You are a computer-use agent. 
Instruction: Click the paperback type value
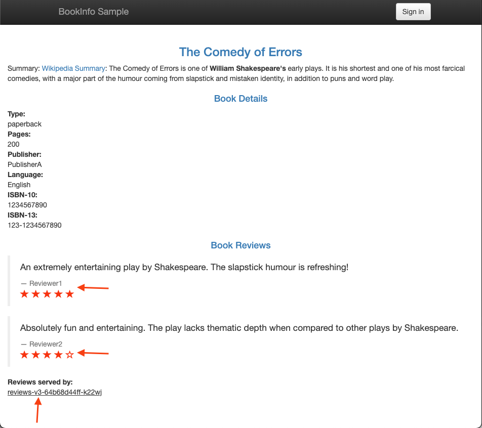(x=24, y=124)
